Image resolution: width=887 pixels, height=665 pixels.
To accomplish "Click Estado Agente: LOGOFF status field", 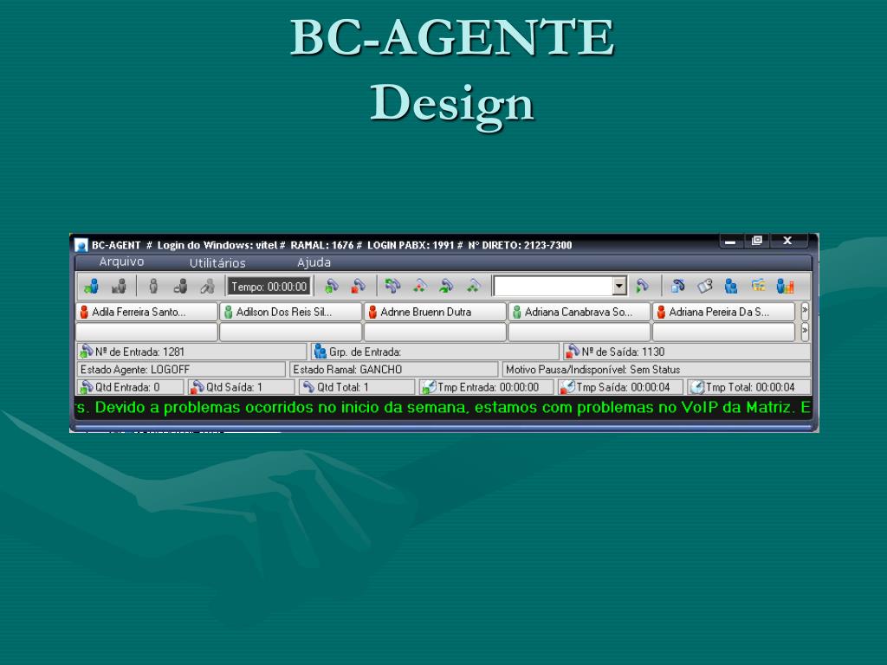I will pyautogui.click(x=180, y=369).
